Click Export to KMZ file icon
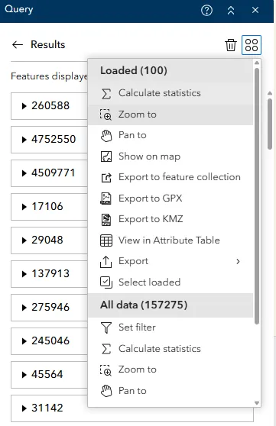276x426 pixels. (x=106, y=220)
